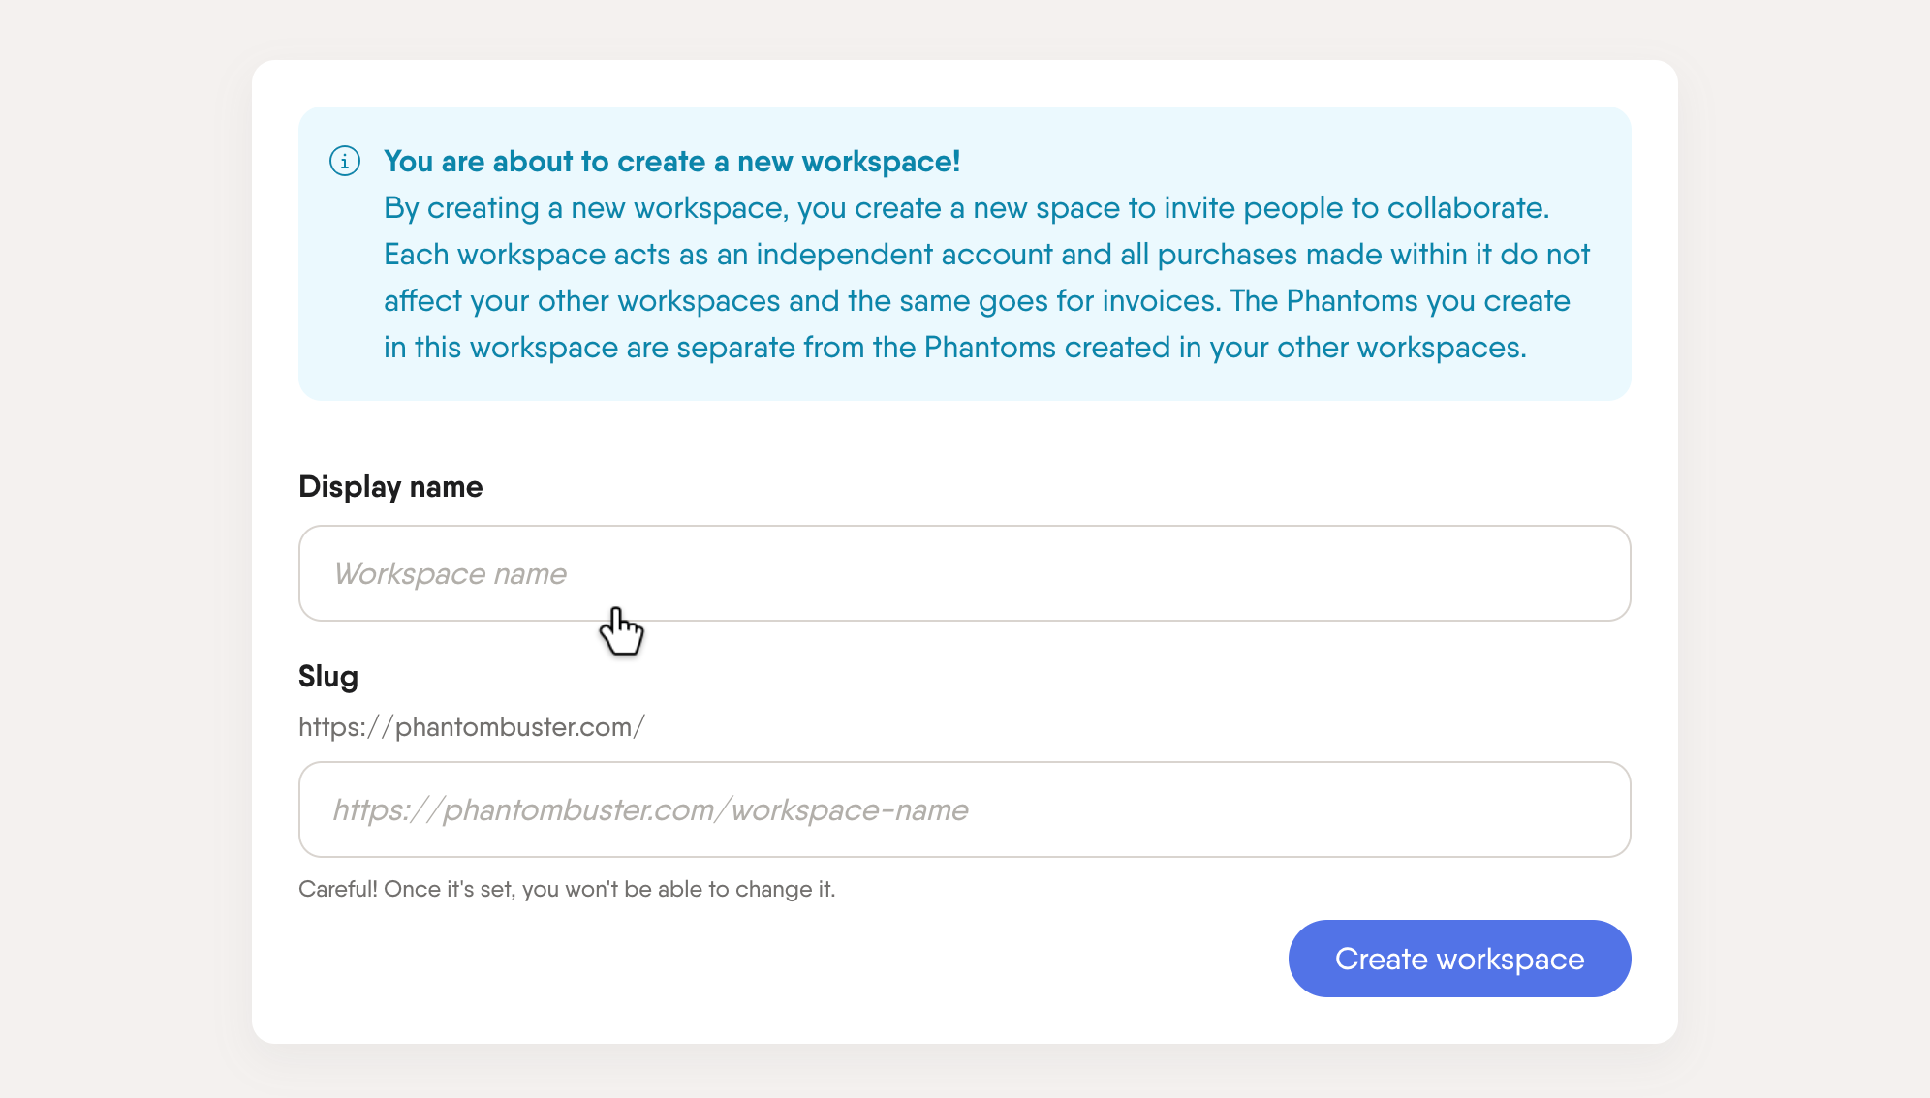Click the word "invoices" in the info banner
The image size is (1930, 1098).
pyautogui.click(x=1161, y=301)
